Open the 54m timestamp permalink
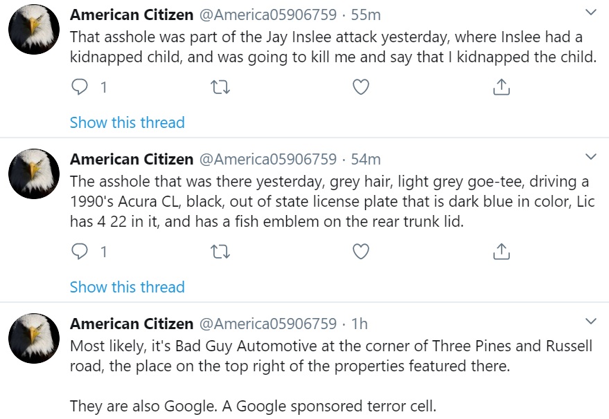The height and width of the screenshot is (419, 609). click(x=365, y=159)
